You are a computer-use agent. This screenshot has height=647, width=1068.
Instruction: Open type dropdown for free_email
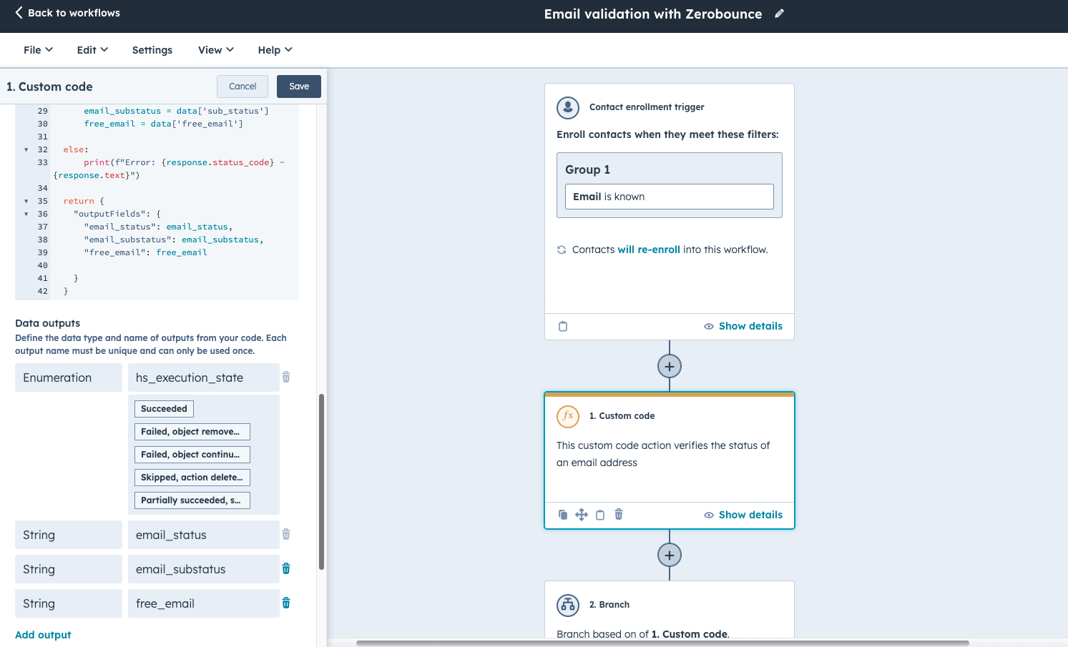[x=69, y=603]
